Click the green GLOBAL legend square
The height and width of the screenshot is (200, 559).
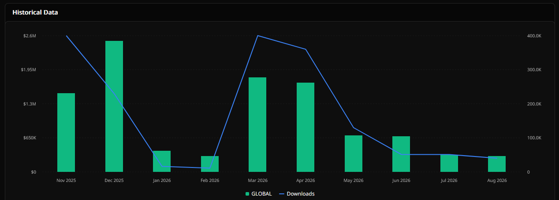(x=247, y=194)
